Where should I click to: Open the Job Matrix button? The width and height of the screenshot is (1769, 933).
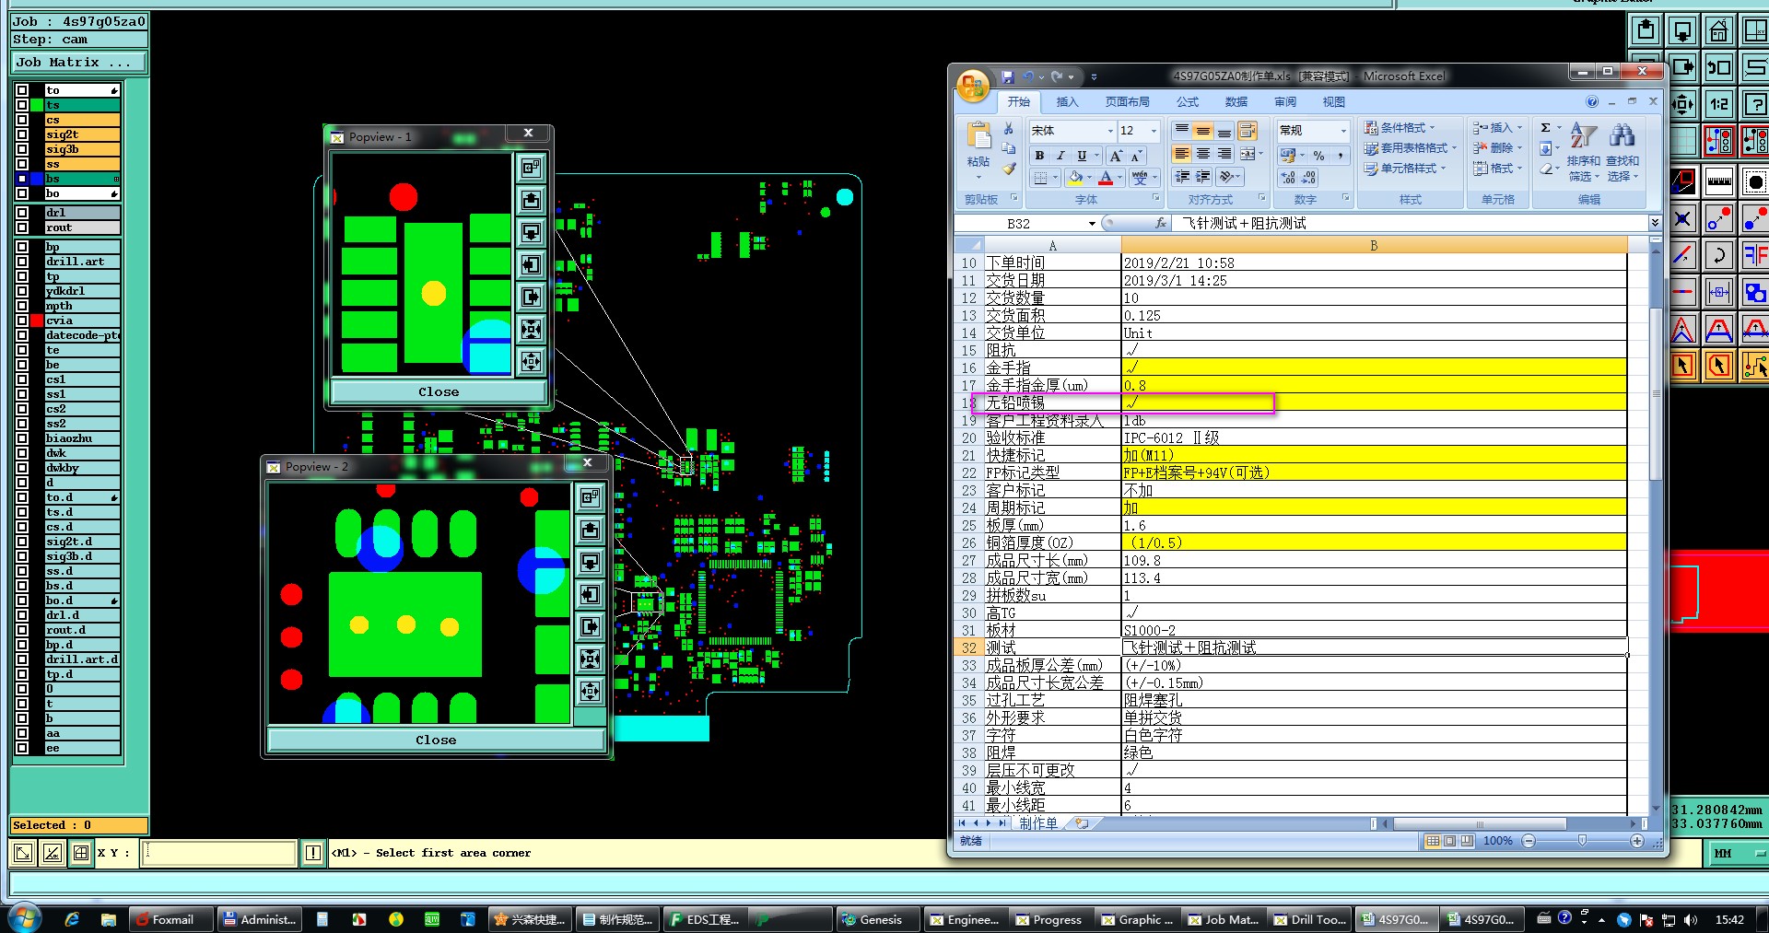click(x=79, y=63)
